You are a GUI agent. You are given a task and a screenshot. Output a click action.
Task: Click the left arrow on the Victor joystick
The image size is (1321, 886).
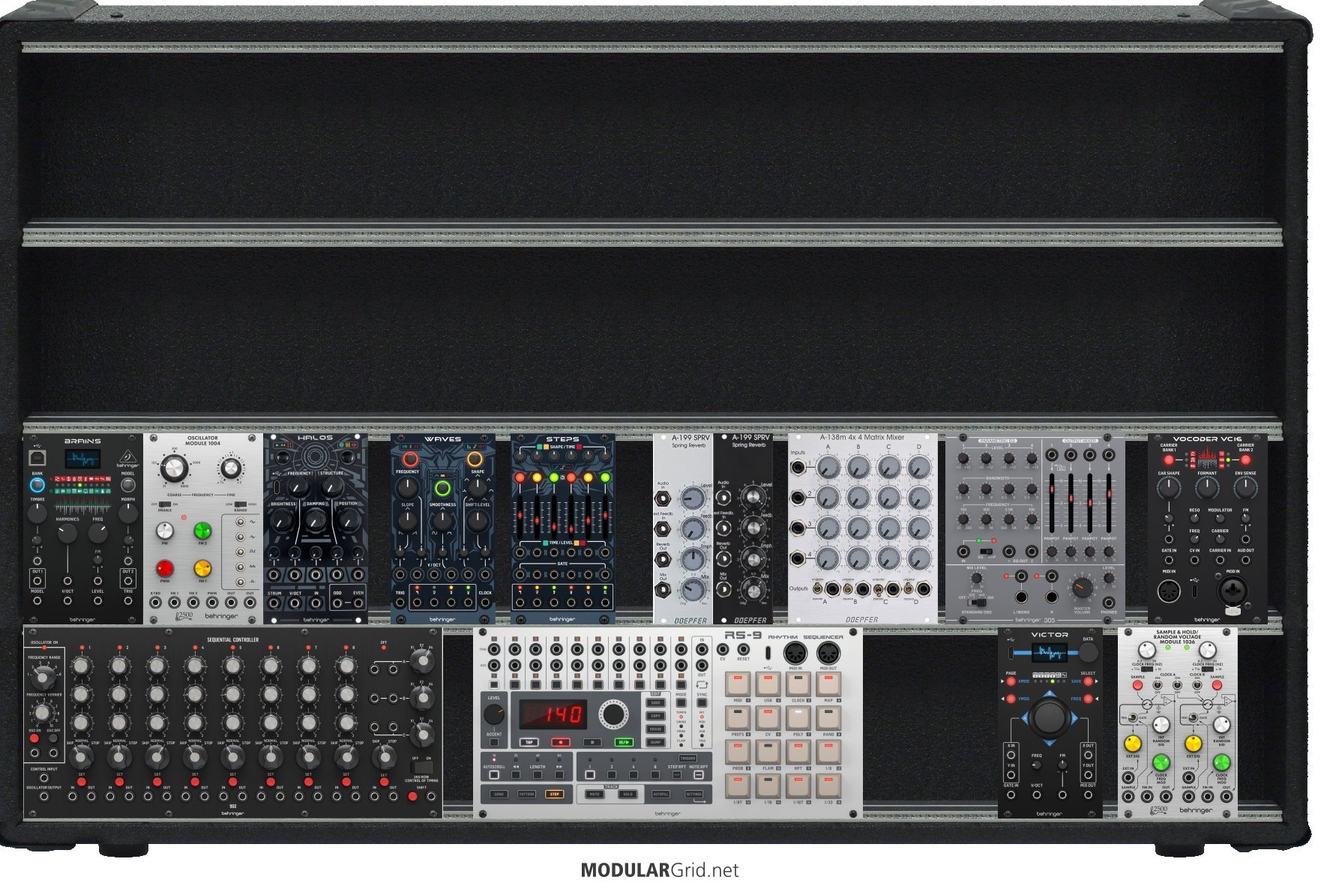(1026, 719)
